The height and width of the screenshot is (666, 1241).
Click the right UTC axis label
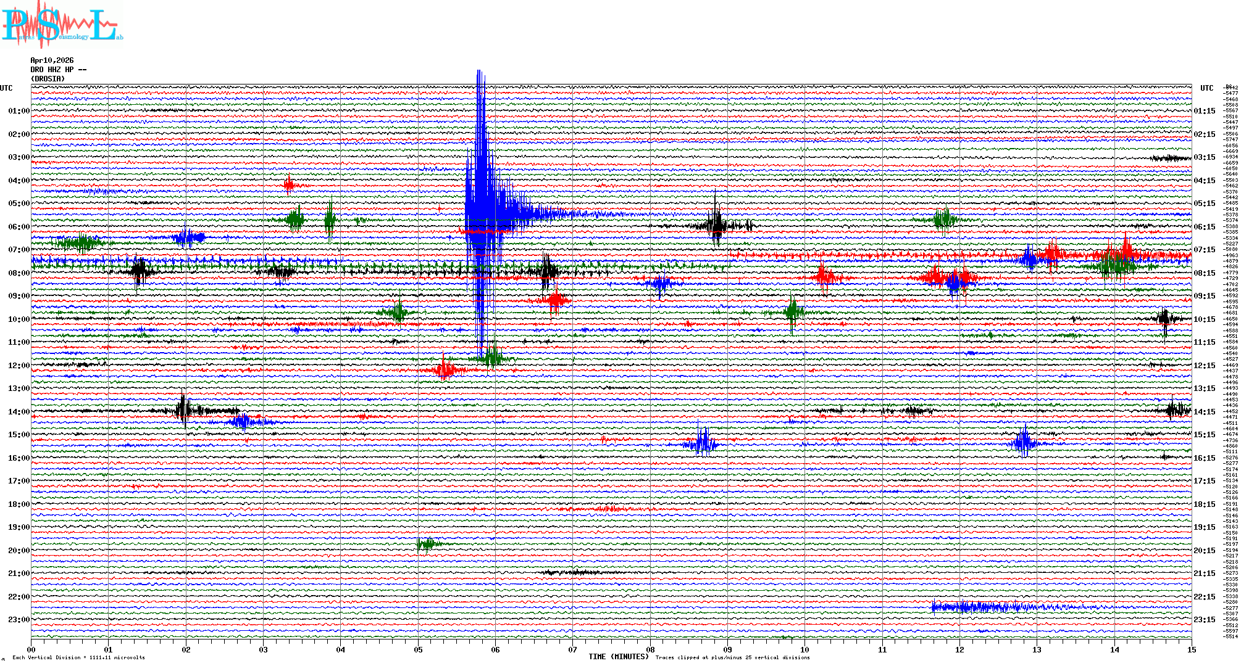1206,88
